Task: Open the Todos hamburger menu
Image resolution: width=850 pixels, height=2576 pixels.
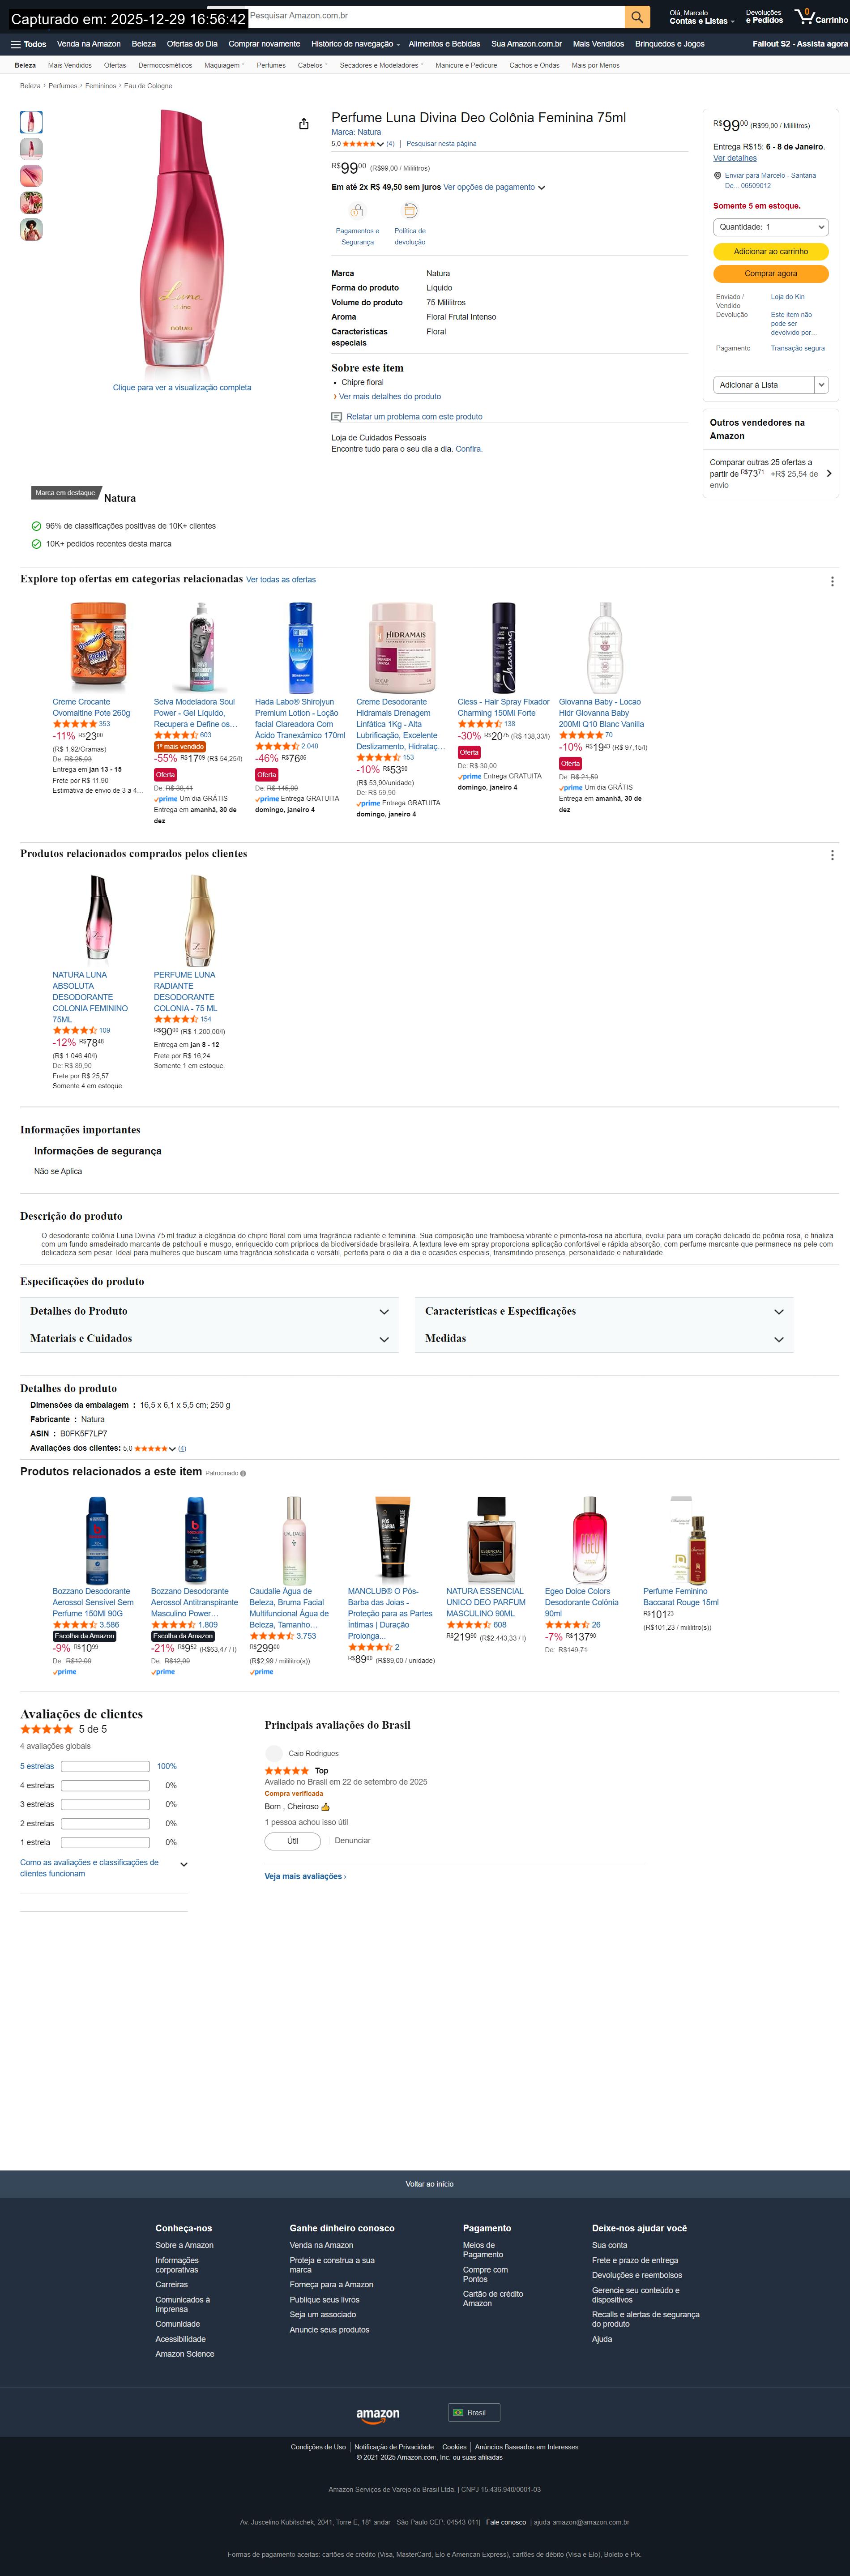Action: click(x=28, y=44)
